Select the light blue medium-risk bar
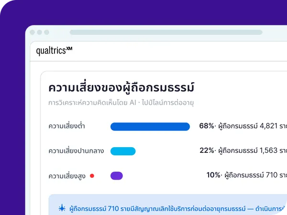The width and height of the screenshot is (287, 215). pos(123,151)
